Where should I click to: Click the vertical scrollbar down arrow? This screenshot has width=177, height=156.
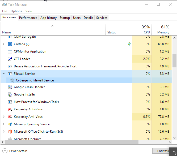[175, 138]
